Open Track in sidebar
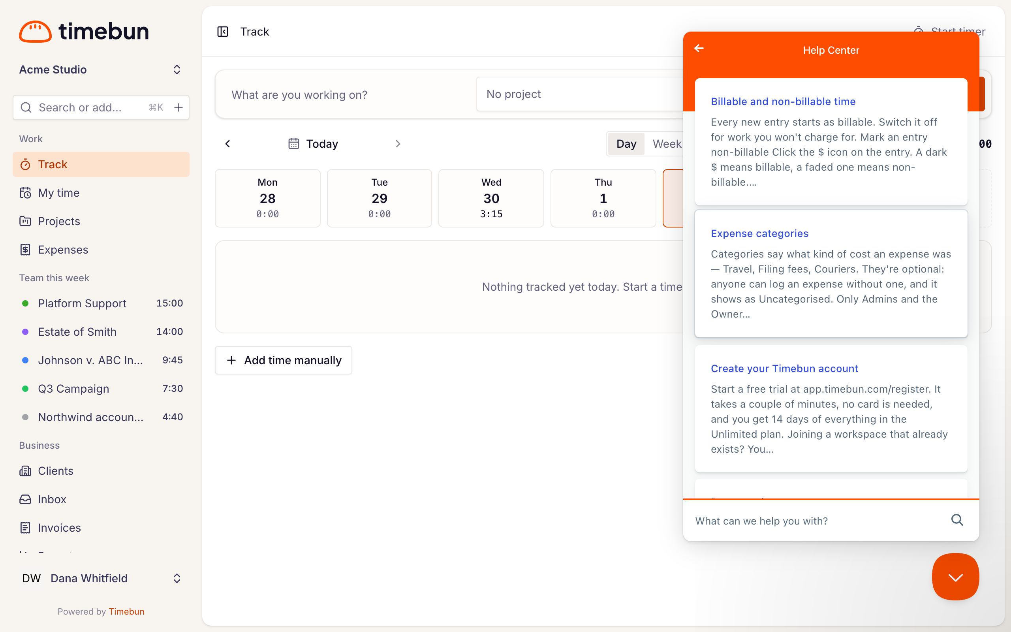 pos(101,164)
